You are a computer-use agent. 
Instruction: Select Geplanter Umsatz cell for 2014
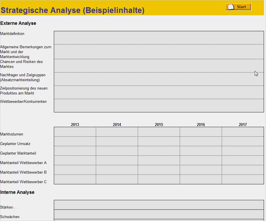point(117,141)
